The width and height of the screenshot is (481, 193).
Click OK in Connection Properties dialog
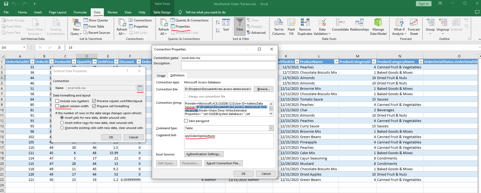click(243, 174)
